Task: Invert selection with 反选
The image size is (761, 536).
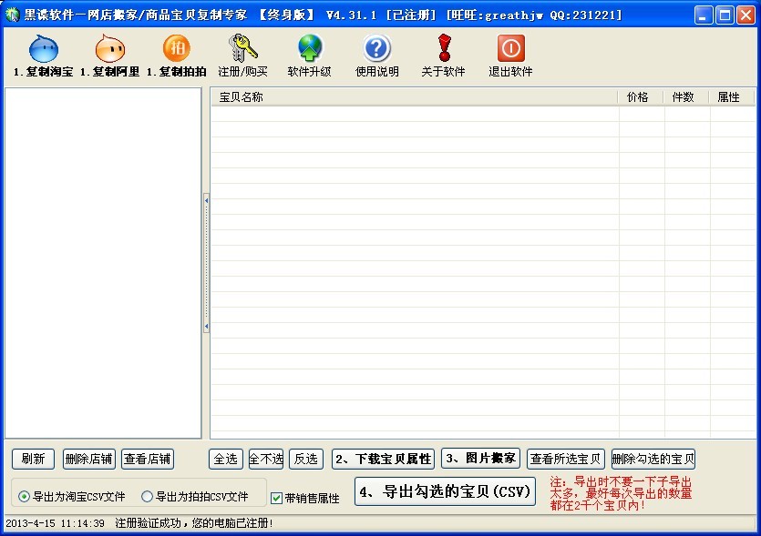Action: (x=305, y=458)
